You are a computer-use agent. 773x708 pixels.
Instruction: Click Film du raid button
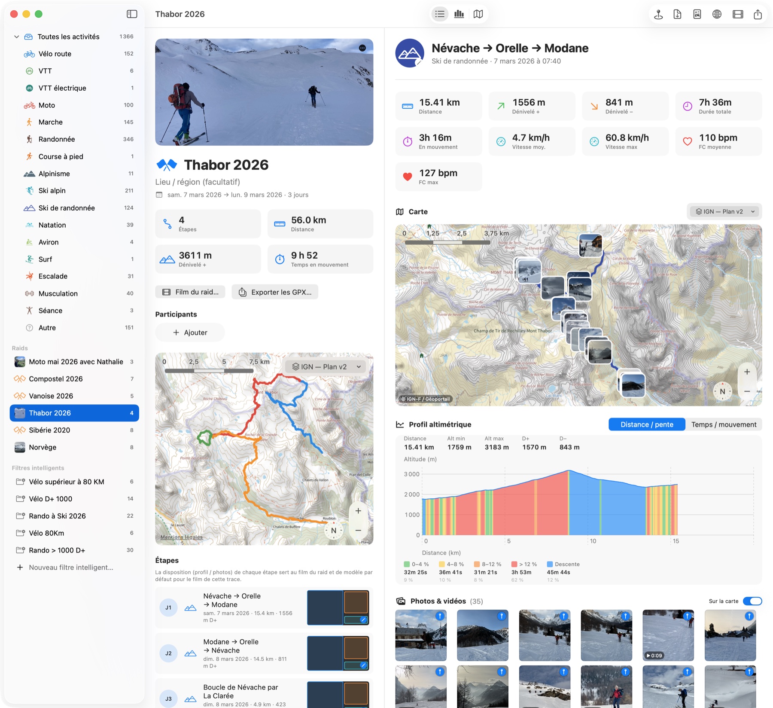[x=190, y=292]
